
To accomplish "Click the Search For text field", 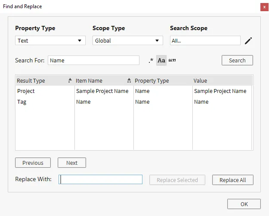I will (93, 61).
